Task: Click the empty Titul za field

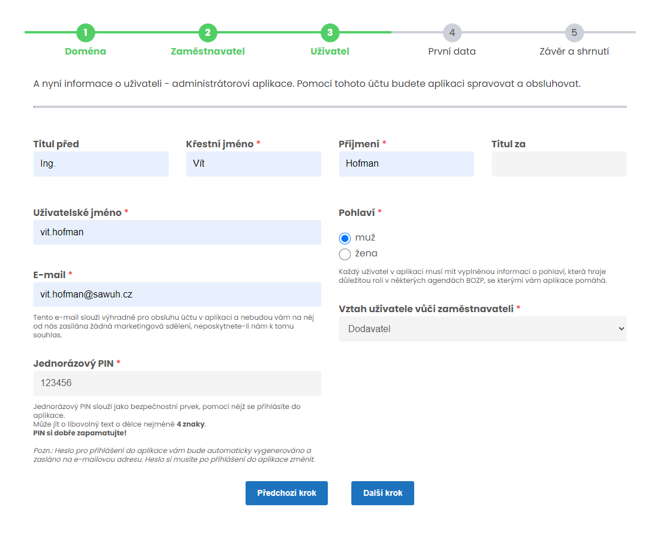Action: [x=559, y=164]
